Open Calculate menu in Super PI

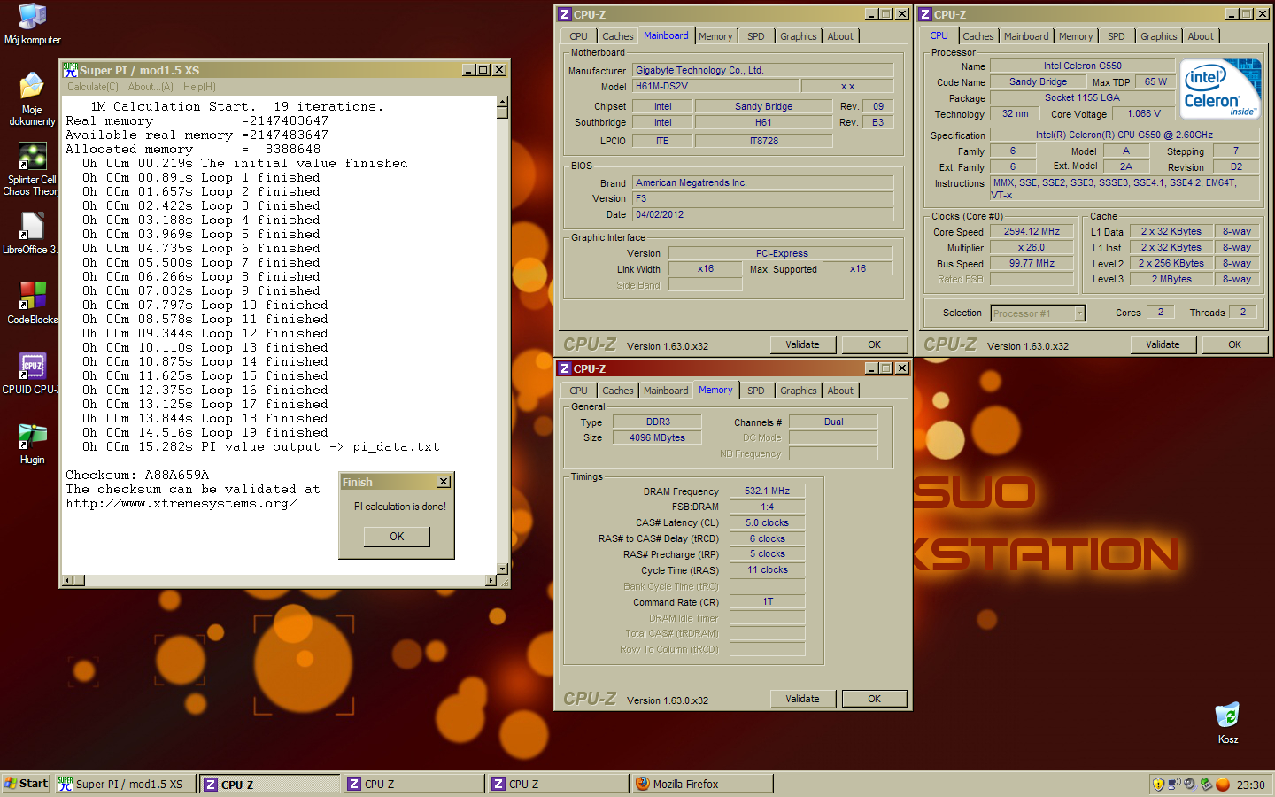[92, 87]
